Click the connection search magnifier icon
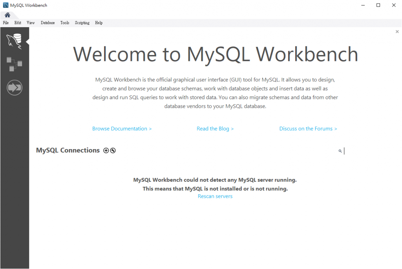The height and width of the screenshot is (269, 402). (x=340, y=151)
